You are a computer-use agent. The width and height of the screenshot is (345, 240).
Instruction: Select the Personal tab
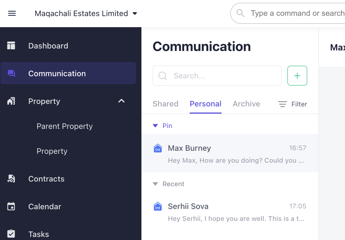(x=206, y=104)
